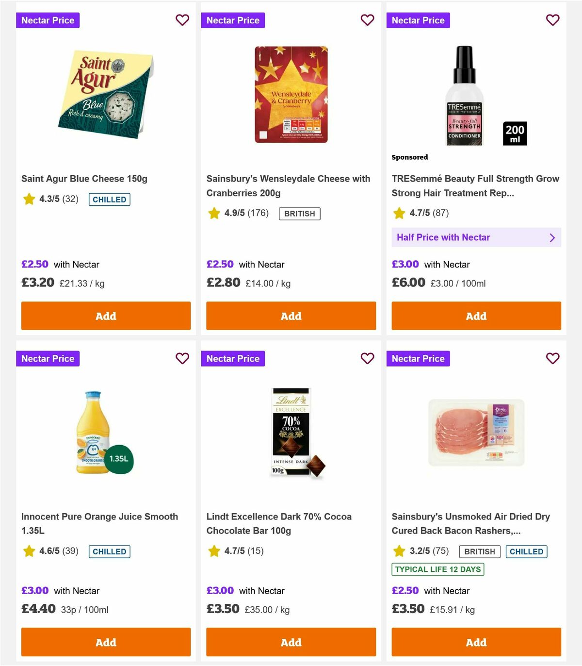The image size is (582, 666).
Task: Click the heart icon on Saint Agur Blue Cheese
Action: [x=182, y=20]
